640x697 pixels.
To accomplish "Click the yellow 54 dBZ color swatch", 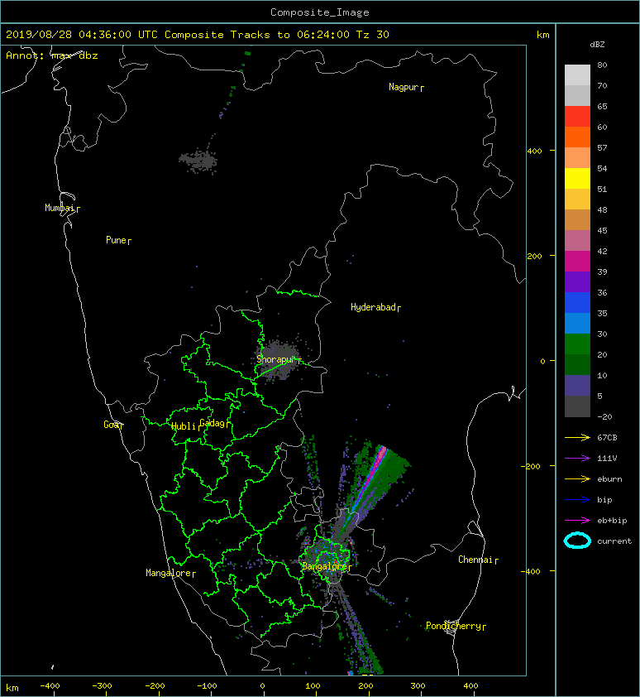I will click(577, 178).
